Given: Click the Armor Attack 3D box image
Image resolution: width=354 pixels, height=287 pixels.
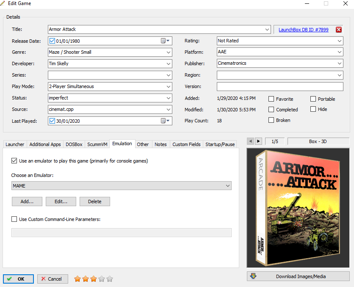Looking at the screenshot, I should pyautogui.click(x=298, y=208).
